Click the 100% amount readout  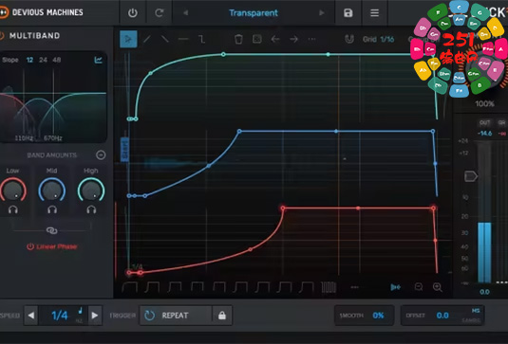pyautogui.click(x=484, y=104)
